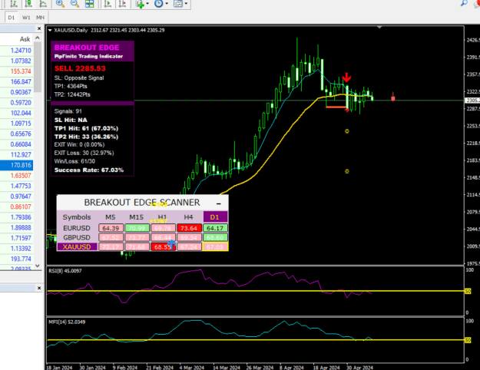Click chart shift marker triangle at chart top
The width and height of the screenshot is (480, 370).
coord(379,28)
